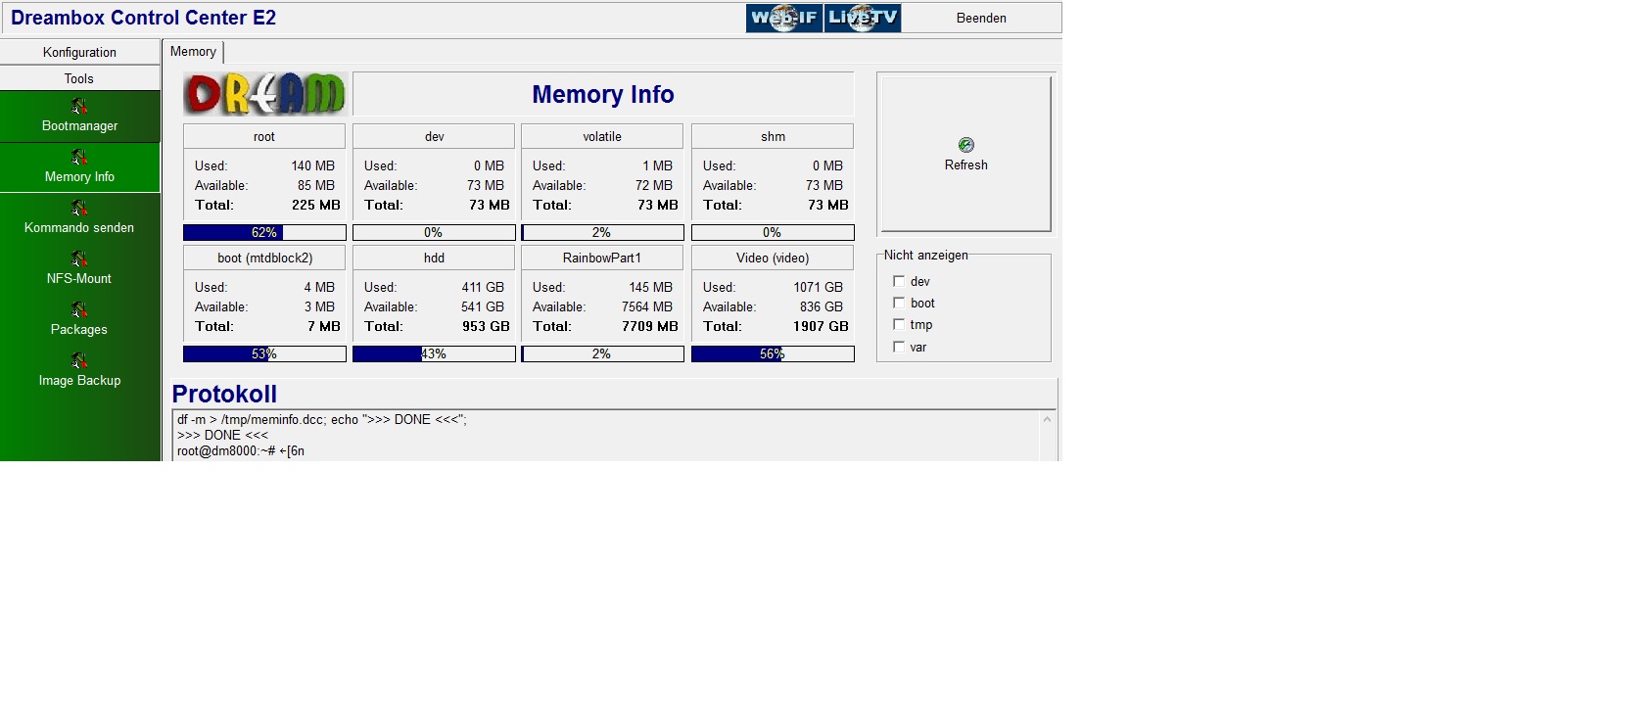Tick the boot hide checkbox
1646x705 pixels.
(899, 303)
